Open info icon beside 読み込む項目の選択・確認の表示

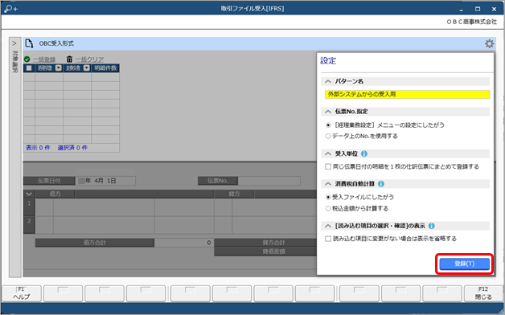432,226
